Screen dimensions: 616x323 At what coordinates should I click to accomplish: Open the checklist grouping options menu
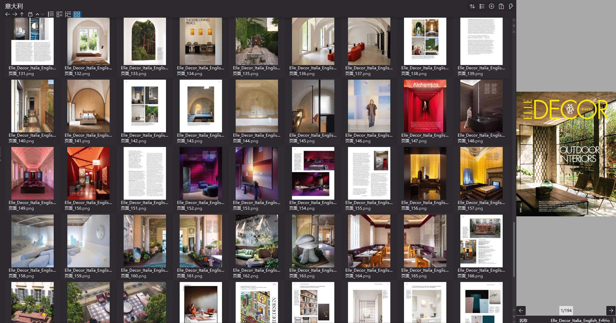pos(482,6)
